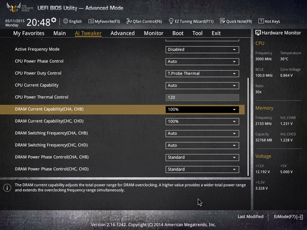
Task: Click the clock settings gear icon
Action: pos(54,20)
